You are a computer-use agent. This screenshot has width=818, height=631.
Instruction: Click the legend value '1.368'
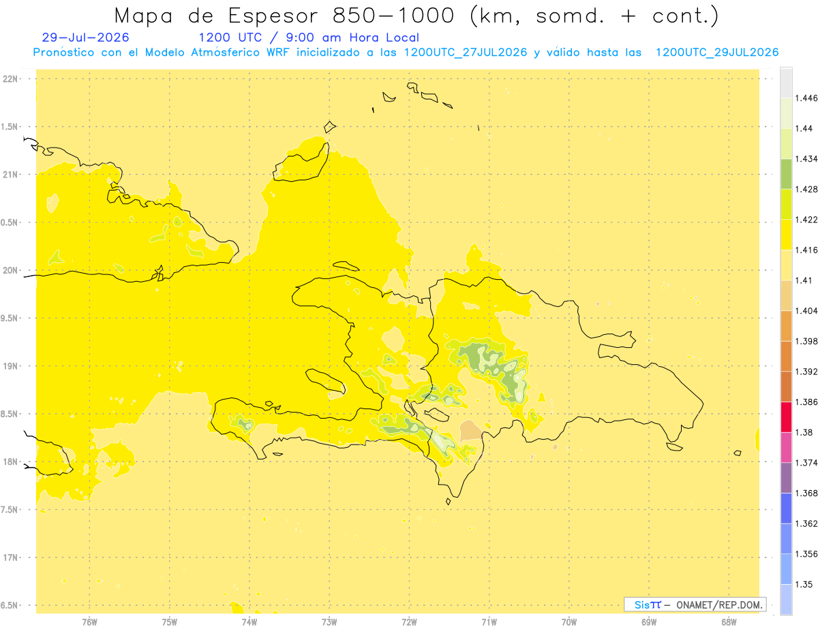point(807,493)
